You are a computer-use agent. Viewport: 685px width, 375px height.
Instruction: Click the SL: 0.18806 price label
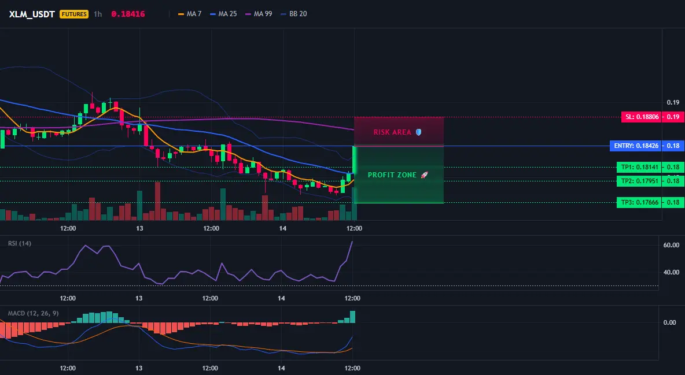[642, 117]
